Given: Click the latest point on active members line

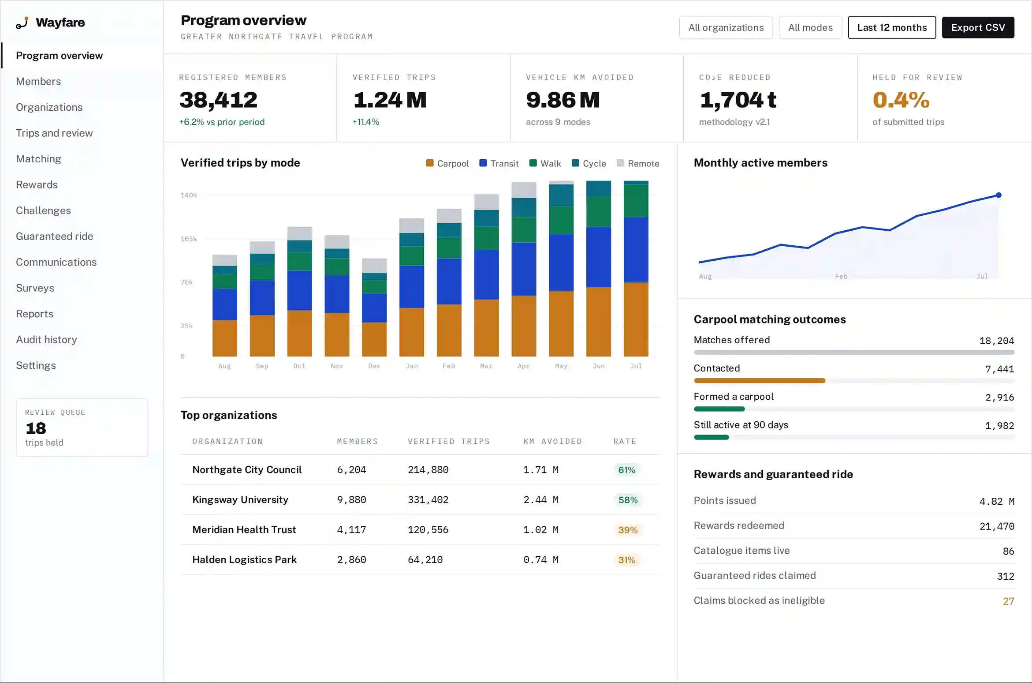Looking at the screenshot, I should tap(998, 195).
